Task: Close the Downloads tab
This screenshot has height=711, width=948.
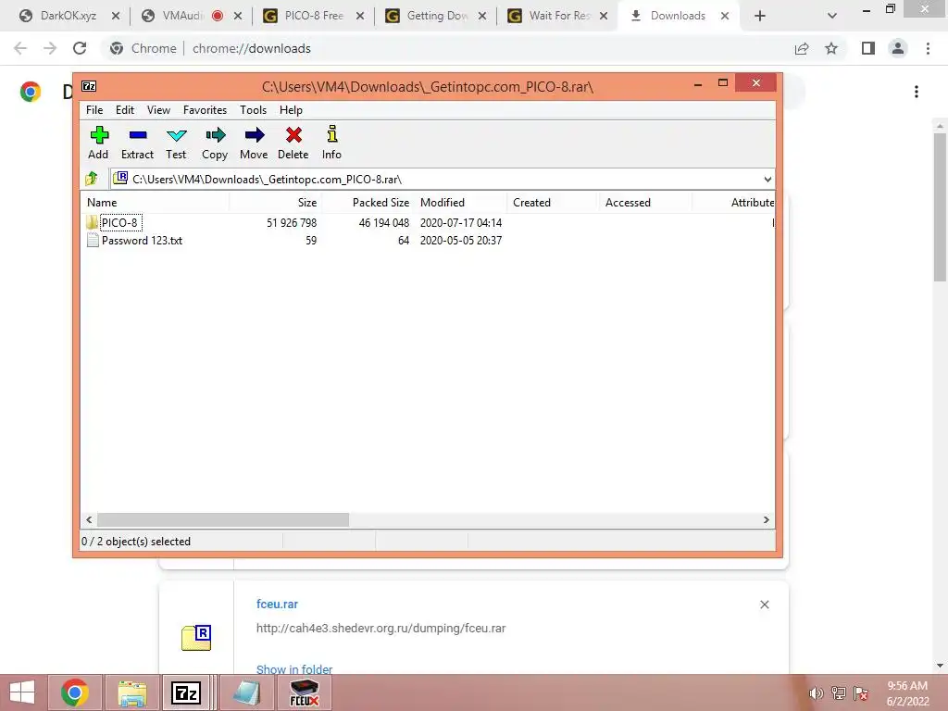Action: (x=724, y=16)
